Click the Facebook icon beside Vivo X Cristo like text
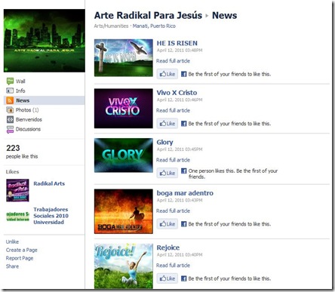Screen dimensions: 335x292 pos(184,124)
